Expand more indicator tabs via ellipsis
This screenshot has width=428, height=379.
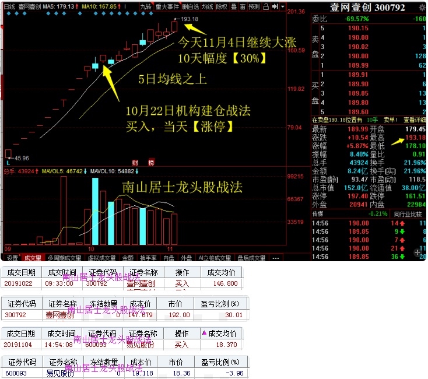pyautogui.click(x=275, y=258)
